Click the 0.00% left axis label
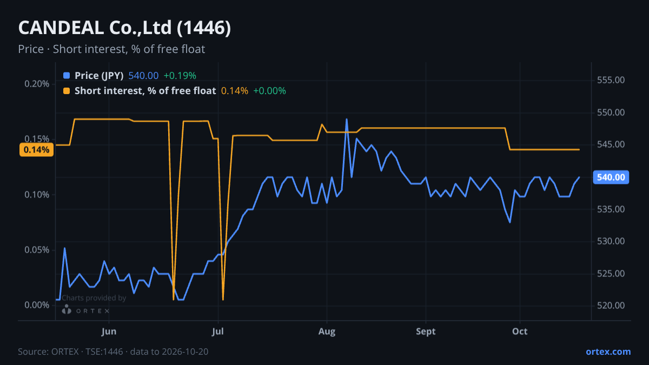This screenshot has width=649, height=365. pos(37,306)
